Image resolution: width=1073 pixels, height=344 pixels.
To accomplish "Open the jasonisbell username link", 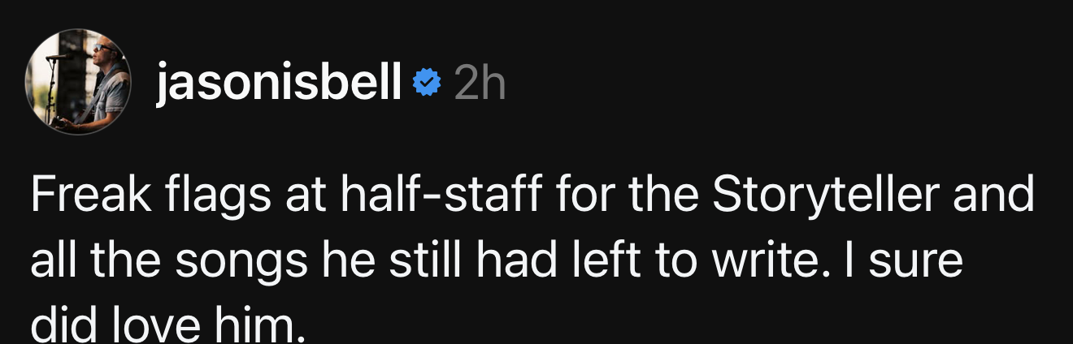I will coord(279,82).
